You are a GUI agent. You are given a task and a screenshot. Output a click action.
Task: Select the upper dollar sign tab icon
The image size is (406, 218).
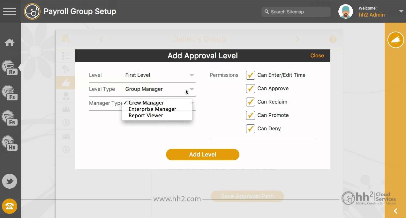[66, 123]
